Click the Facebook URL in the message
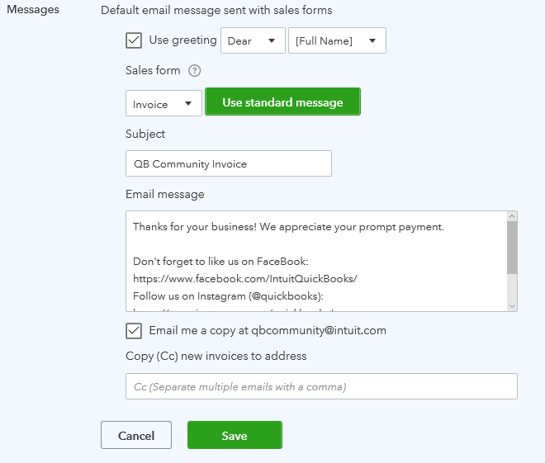 [244, 279]
